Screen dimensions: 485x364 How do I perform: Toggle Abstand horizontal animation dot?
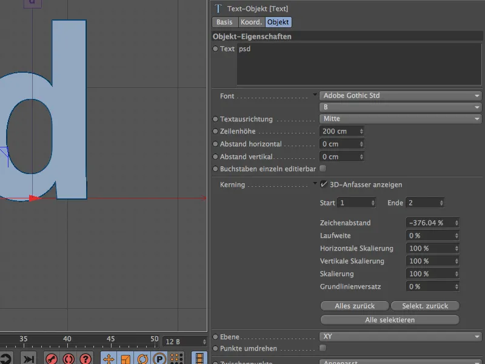pos(215,144)
